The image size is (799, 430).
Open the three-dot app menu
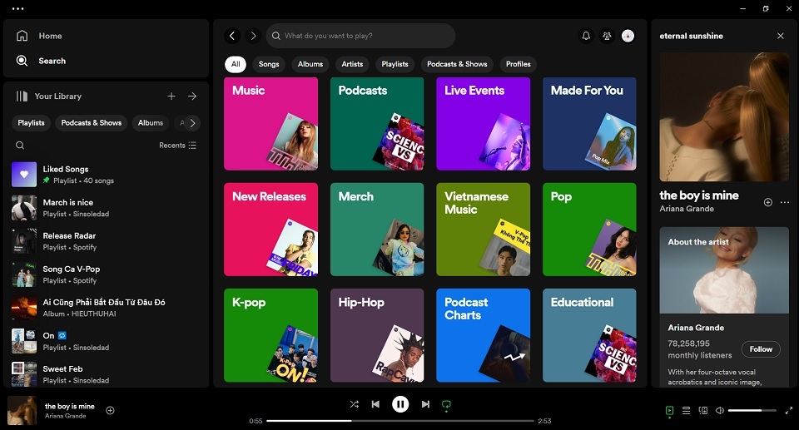click(x=17, y=8)
